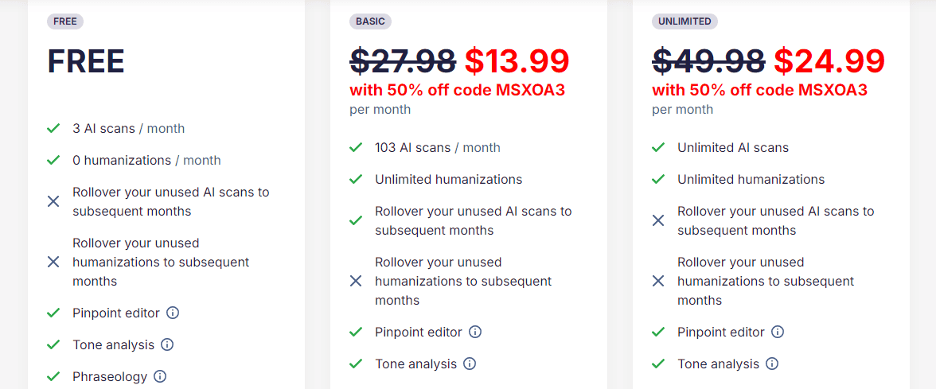Click info icon beside Free plan Tone analysis

(x=167, y=344)
